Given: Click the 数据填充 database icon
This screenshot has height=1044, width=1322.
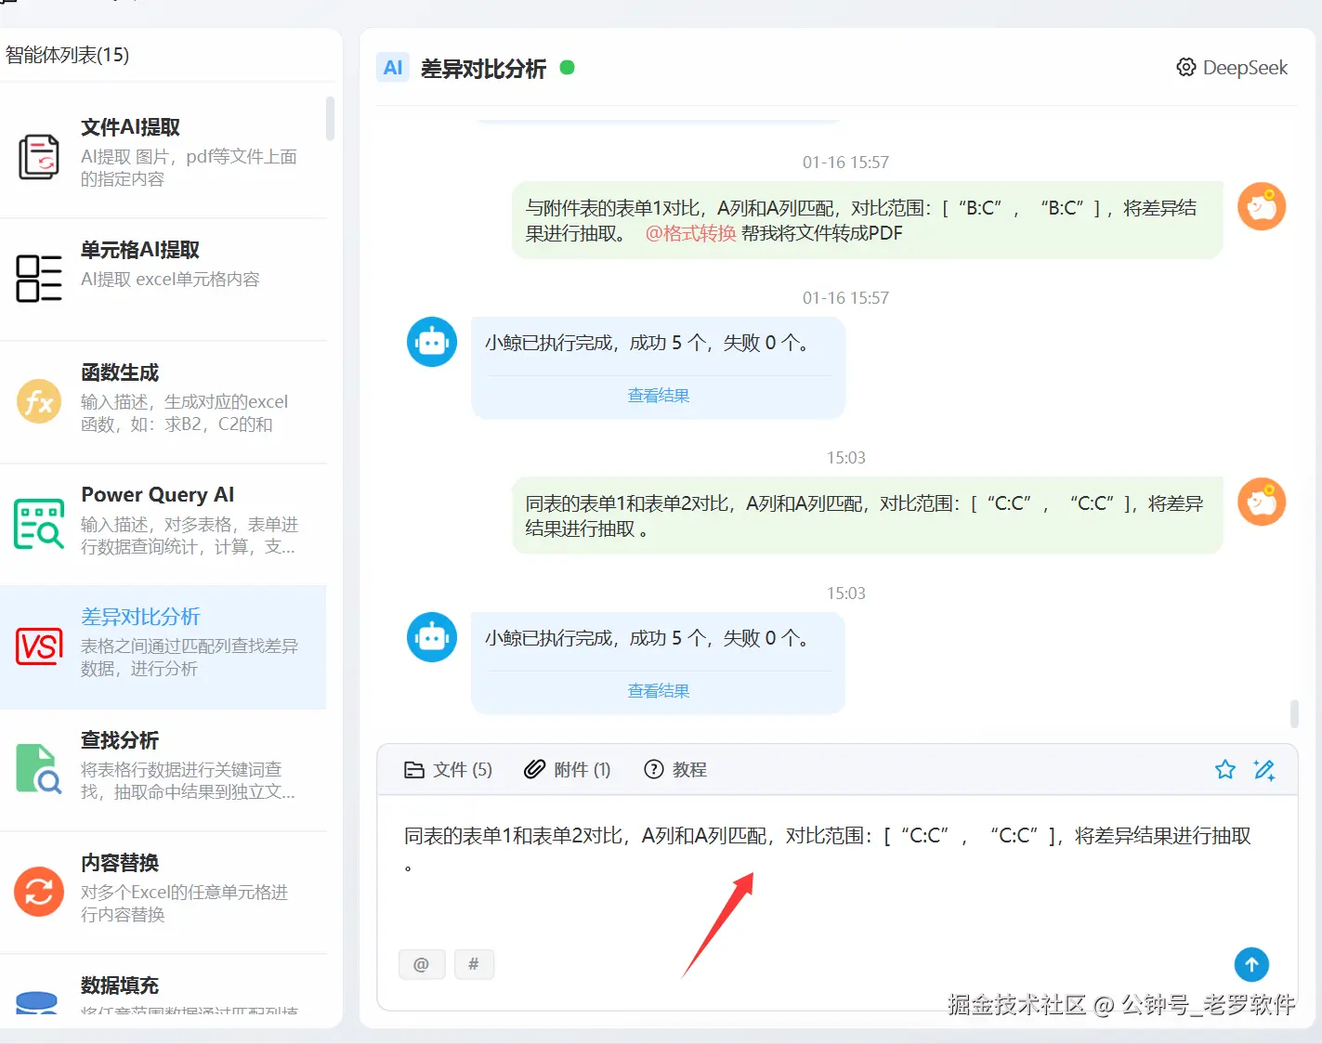Looking at the screenshot, I should [38, 1003].
